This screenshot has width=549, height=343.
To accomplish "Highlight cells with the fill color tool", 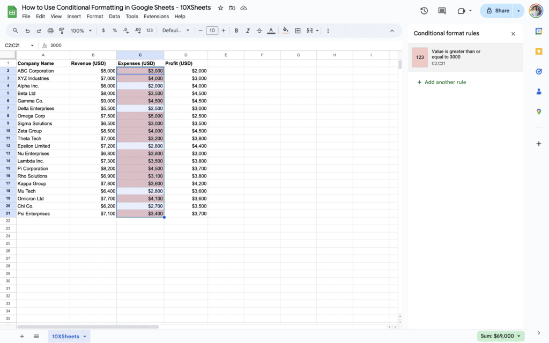I will pyautogui.click(x=285, y=31).
